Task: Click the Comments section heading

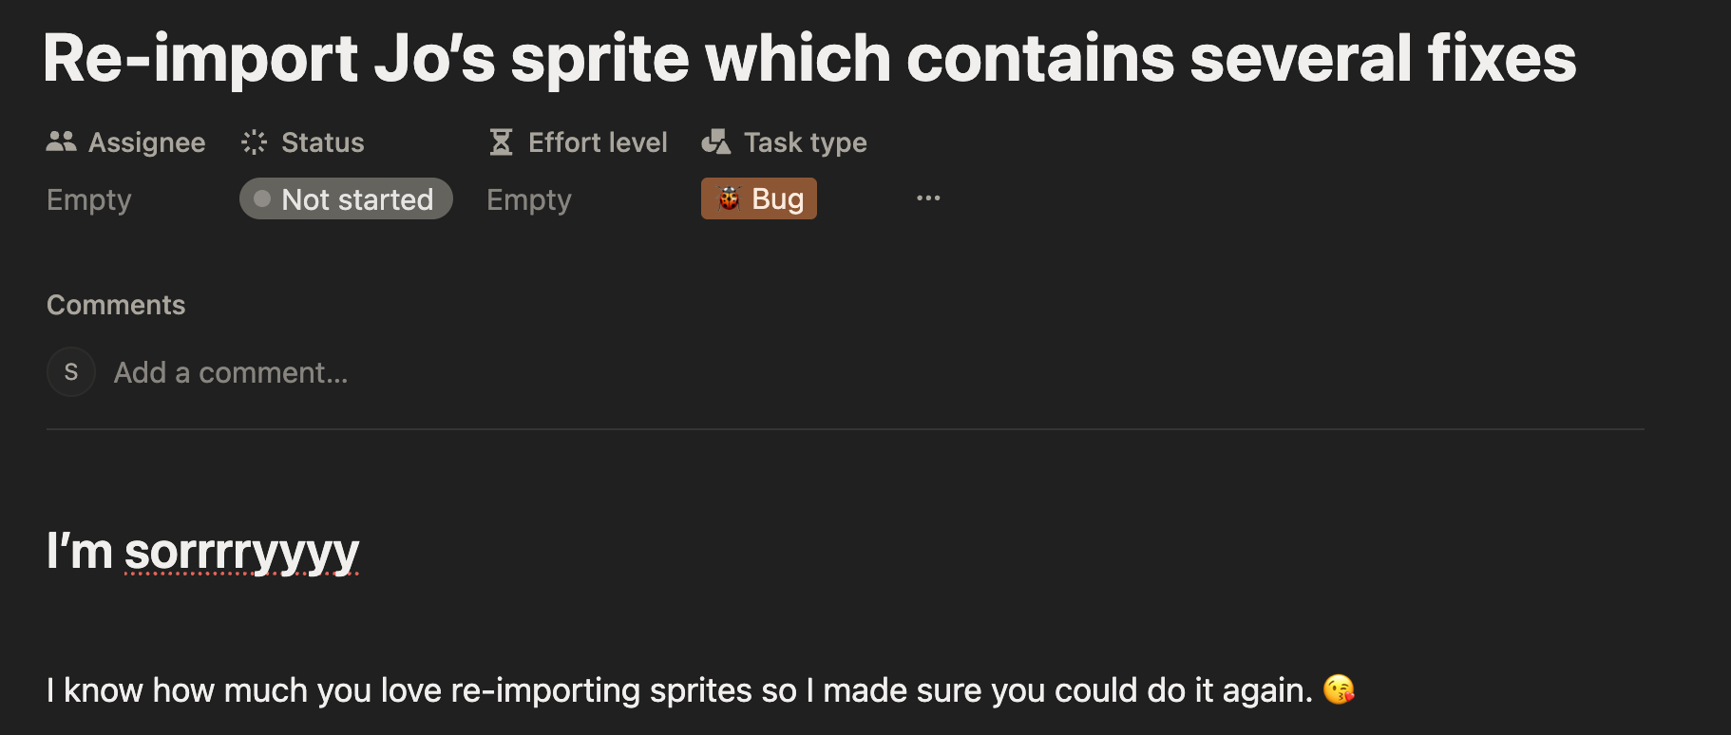Action: (x=116, y=305)
